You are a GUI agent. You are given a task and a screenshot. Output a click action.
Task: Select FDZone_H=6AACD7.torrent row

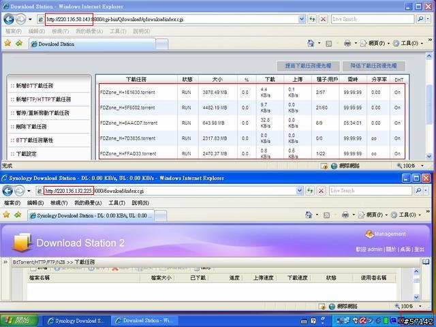(x=252, y=123)
